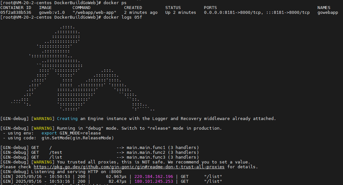The image size is (343, 185).
Task: Click the /test route path
Action: [55, 152]
